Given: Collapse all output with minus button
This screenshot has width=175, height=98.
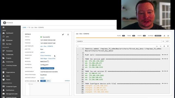Looking at the screenshot, I should point(78,46).
